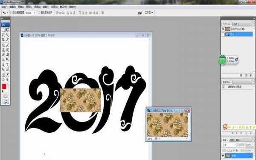This screenshot has height=160, width=256.
Task: Open red foreground color picker
Action: point(4,86)
